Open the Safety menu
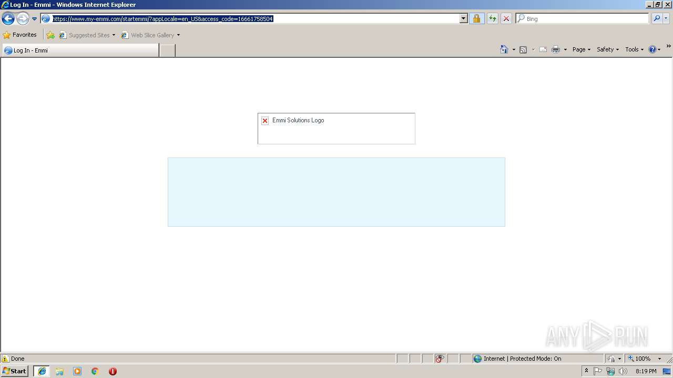The width and height of the screenshot is (673, 378). click(608, 49)
